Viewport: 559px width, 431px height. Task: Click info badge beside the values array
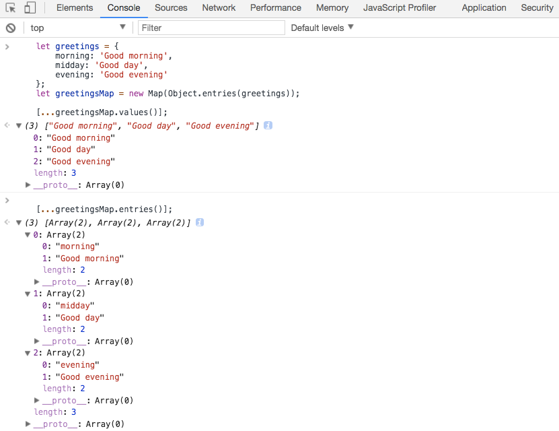coord(268,125)
